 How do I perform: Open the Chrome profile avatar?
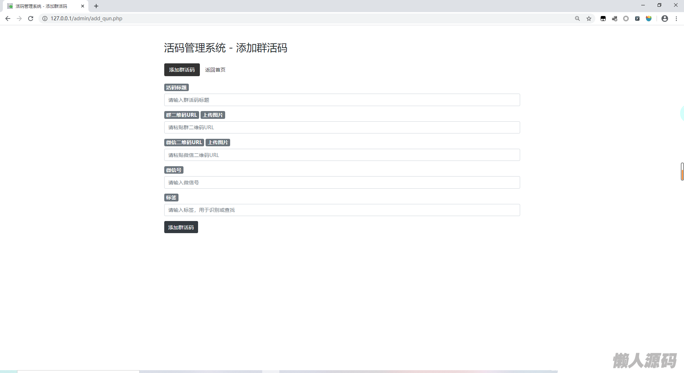[x=665, y=19]
